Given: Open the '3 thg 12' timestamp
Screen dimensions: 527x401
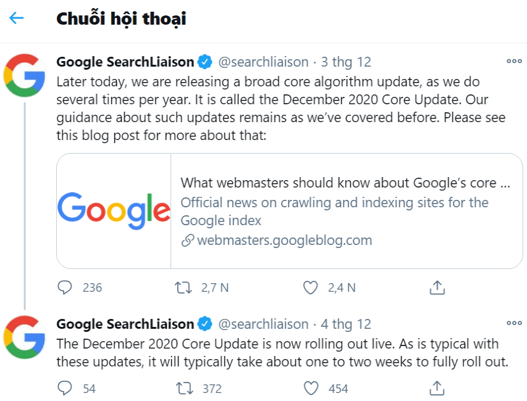Looking at the screenshot, I should pos(345,62).
